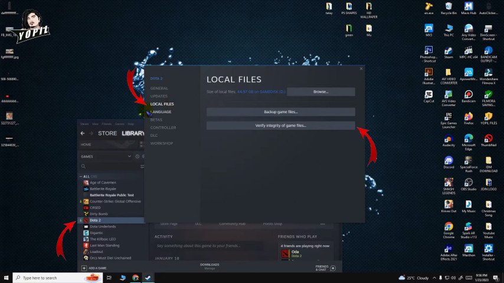Open the Steam STORE tab
Screen dimensions: 504x283
pyautogui.click(x=107, y=133)
